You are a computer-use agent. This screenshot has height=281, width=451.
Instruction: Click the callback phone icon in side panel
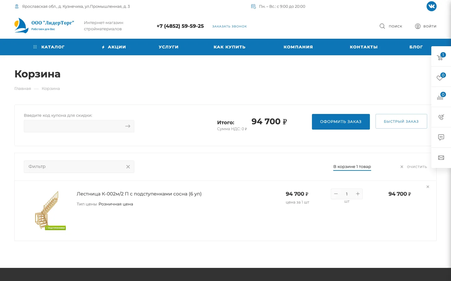[441, 117]
